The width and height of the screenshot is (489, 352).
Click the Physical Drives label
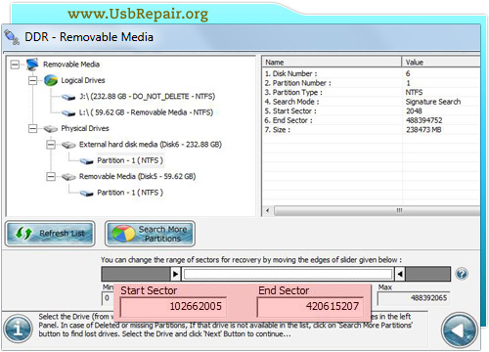coord(85,128)
